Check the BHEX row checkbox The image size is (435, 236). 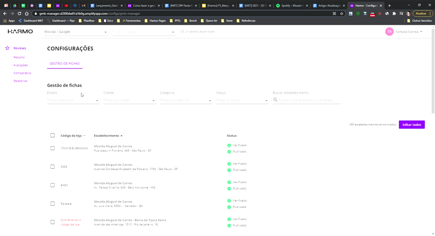click(53, 185)
